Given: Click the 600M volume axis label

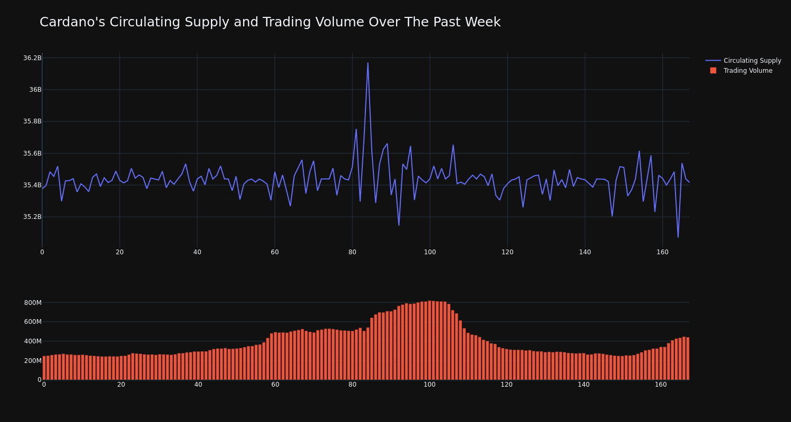Looking at the screenshot, I should [x=33, y=322].
